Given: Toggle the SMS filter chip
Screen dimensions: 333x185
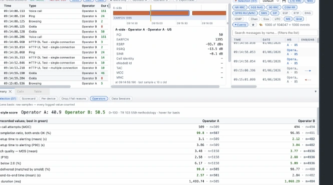Looking at the screenshot, I should pyautogui.click(x=264, y=13).
